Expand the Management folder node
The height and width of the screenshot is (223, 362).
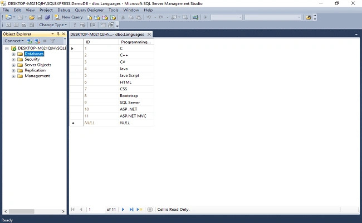(13, 76)
